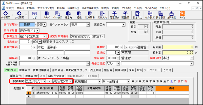Open the 給与計算 toolbar icon
The height and width of the screenshot is (105, 203).
(150, 13)
